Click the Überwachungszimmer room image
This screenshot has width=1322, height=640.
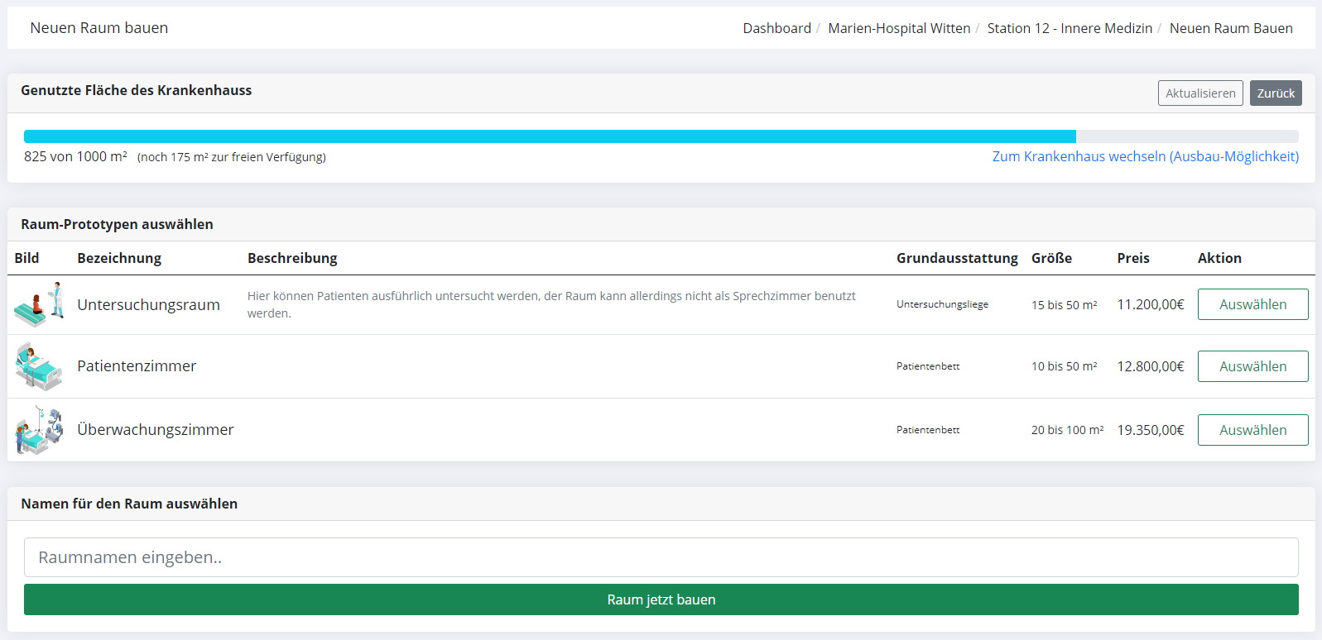(x=39, y=430)
